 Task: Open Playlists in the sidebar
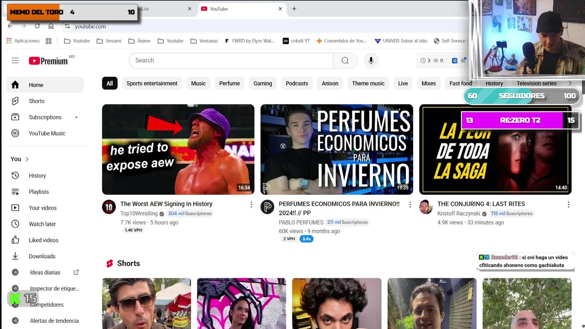pyautogui.click(x=45, y=192)
